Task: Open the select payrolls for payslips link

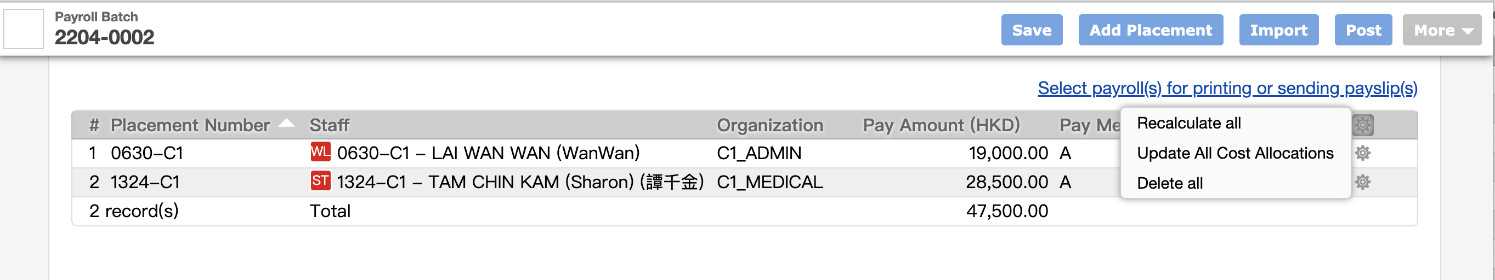Action: (x=1227, y=88)
